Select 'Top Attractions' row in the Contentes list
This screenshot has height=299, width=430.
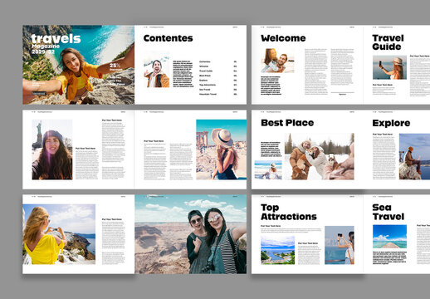[x=218, y=85]
